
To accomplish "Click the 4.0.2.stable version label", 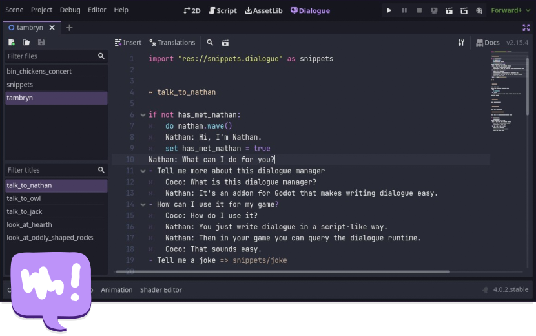I will [511, 289].
